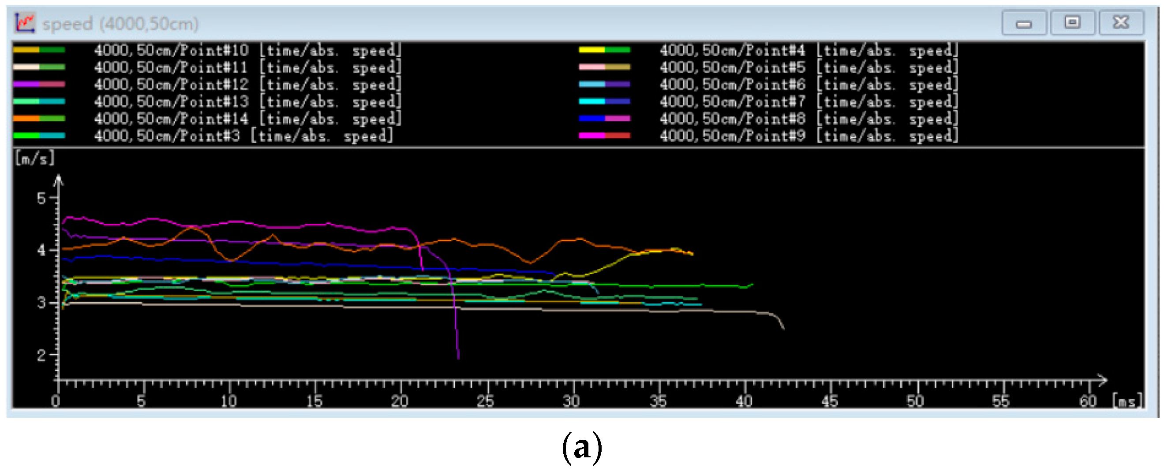Screen dimensions: 1164x471
Task: Click the Point#11 legend color swatch
Action: point(39,67)
